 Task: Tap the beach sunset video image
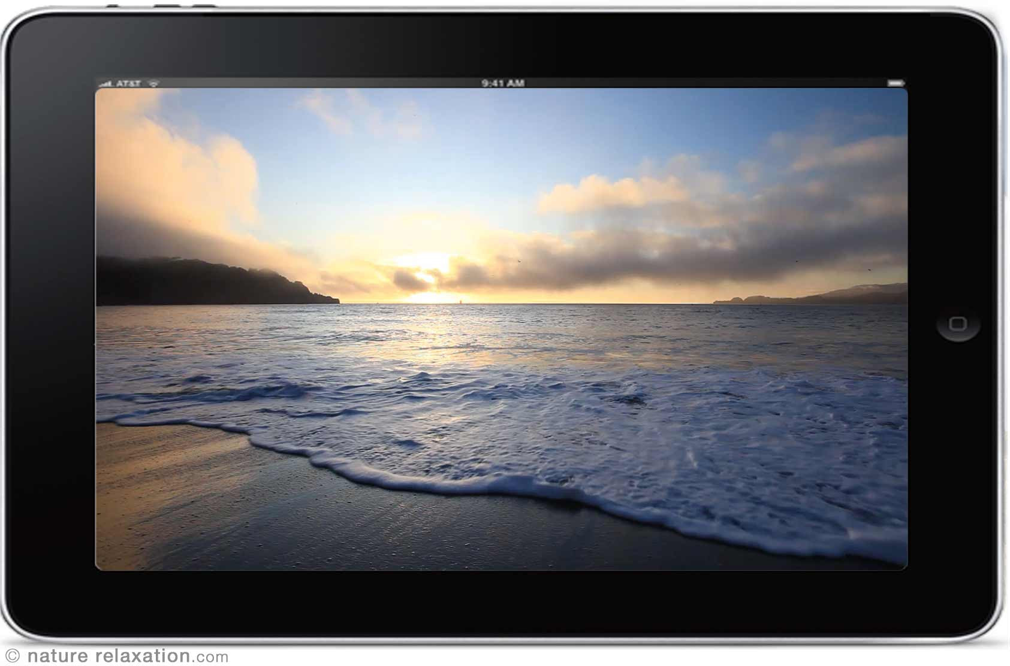[501, 329]
